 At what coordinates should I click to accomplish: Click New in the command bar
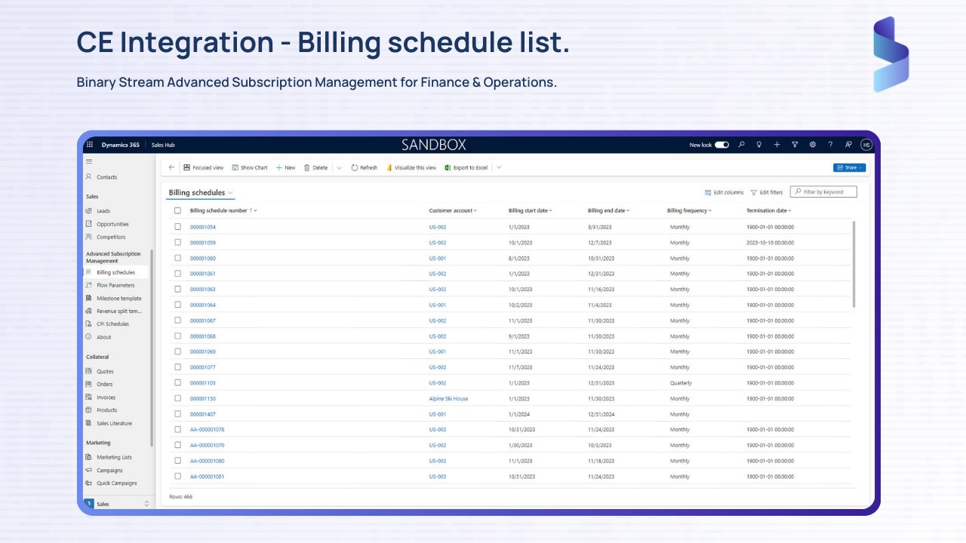[285, 167]
